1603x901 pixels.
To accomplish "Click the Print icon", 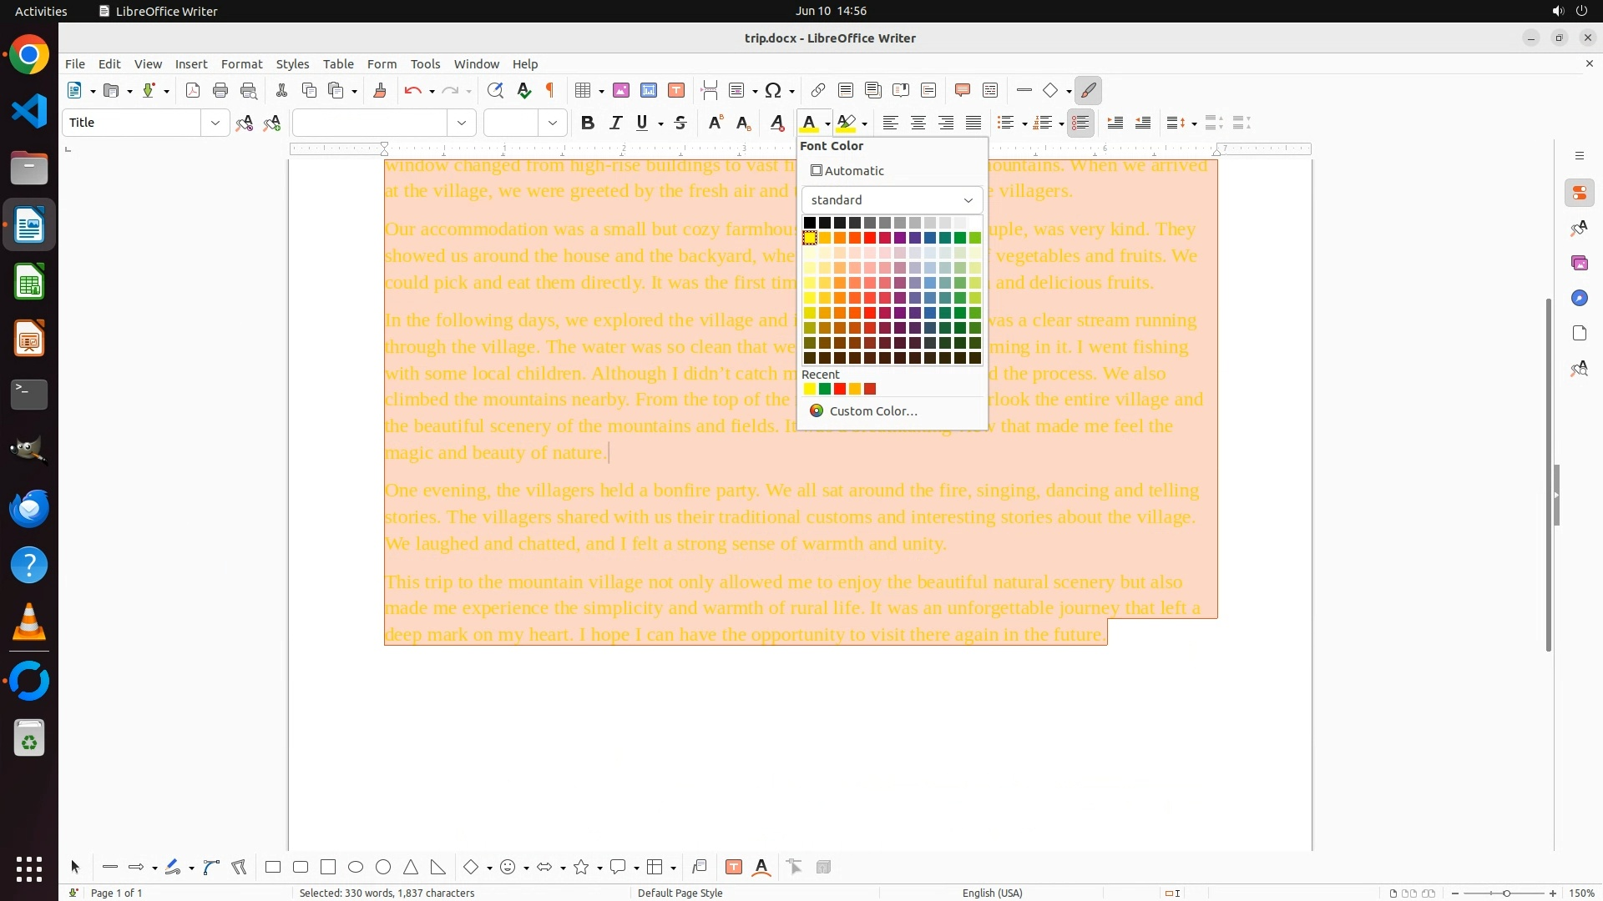I will [x=220, y=90].
